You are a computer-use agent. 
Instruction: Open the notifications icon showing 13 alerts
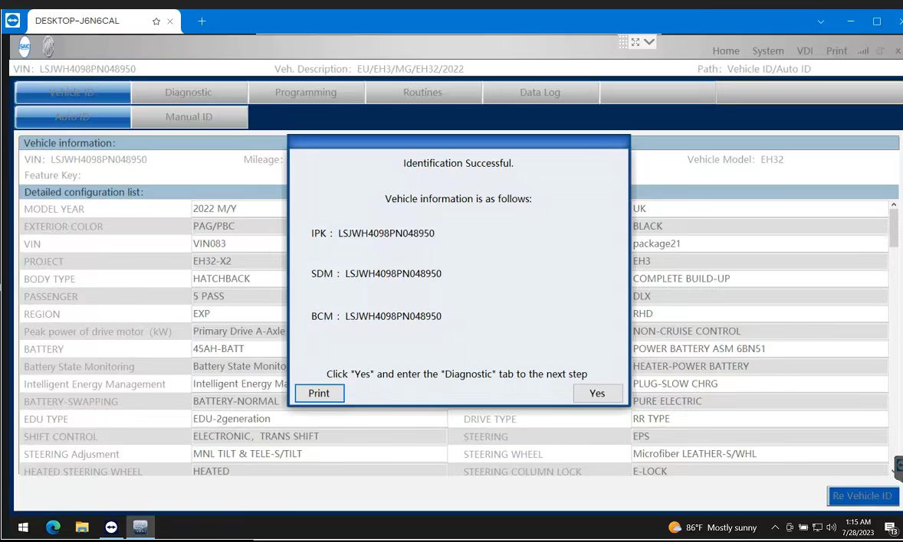[x=889, y=527]
